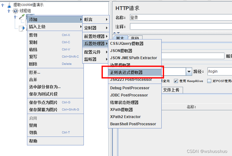This screenshot has height=156, width=232.
Task: Add a JSR223 PostProcessor
Action: click(135, 80)
